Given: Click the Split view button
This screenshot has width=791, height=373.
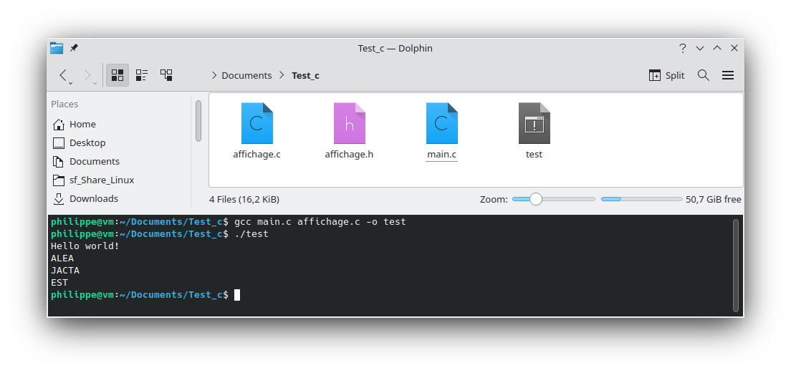Looking at the screenshot, I should click(x=666, y=75).
